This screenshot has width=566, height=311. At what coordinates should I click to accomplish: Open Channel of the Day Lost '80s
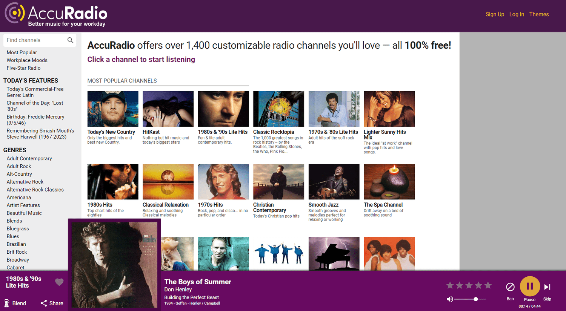(x=35, y=106)
